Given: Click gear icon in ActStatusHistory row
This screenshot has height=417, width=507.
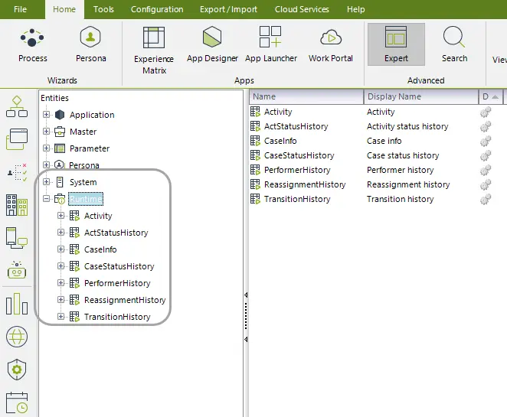Looking at the screenshot, I should click(x=486, y=126).
